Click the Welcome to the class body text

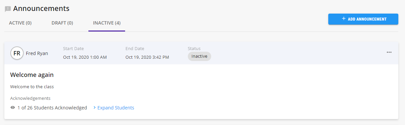coord(32,87)
